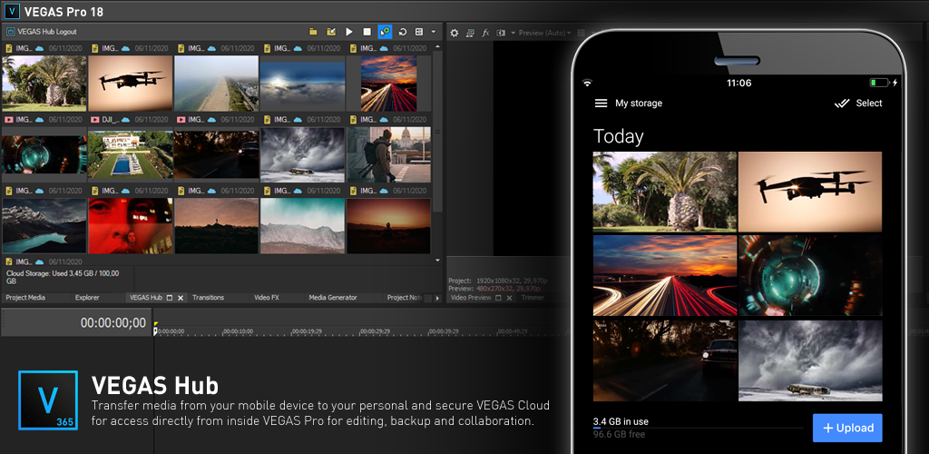Image resolution: width=929 pixels, height=454 pixels.
Task: Open the hamburger menu on the phone
Action: (601, 104)
